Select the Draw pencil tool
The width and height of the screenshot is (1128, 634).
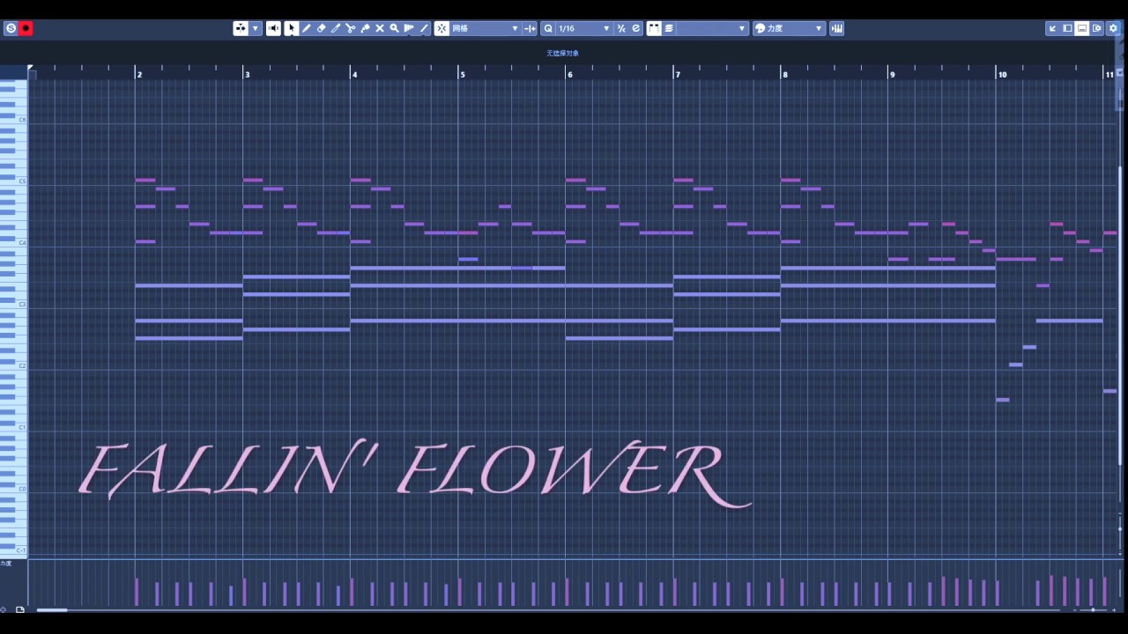pos(307,28)
